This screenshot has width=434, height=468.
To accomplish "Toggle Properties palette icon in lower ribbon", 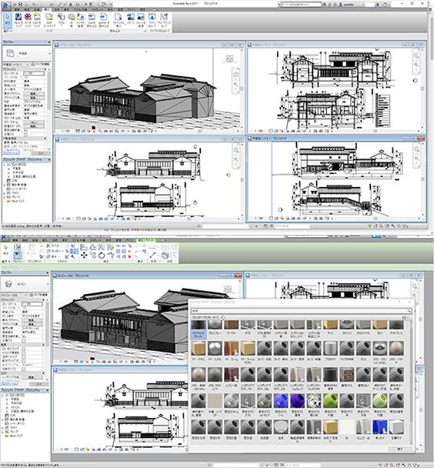I will [x=17, y=256].
